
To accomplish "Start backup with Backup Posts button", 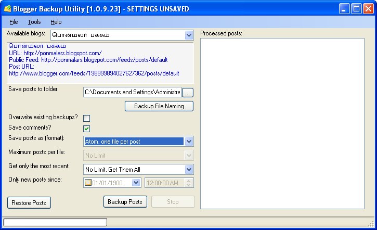I will coord(125,201).
